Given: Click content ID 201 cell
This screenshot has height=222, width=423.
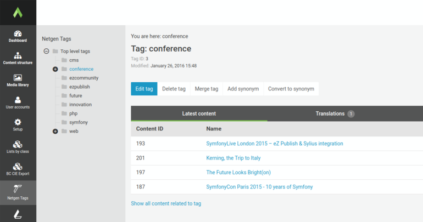Looking at the screenshot, I should (x=141, y=158).
